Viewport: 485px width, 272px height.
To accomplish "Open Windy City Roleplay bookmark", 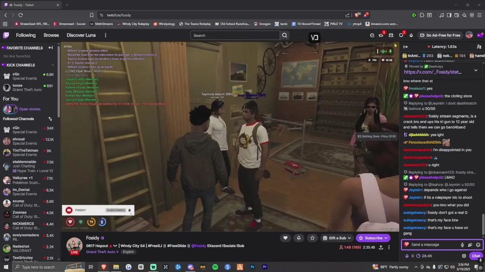I will click(x=133, y=24).
